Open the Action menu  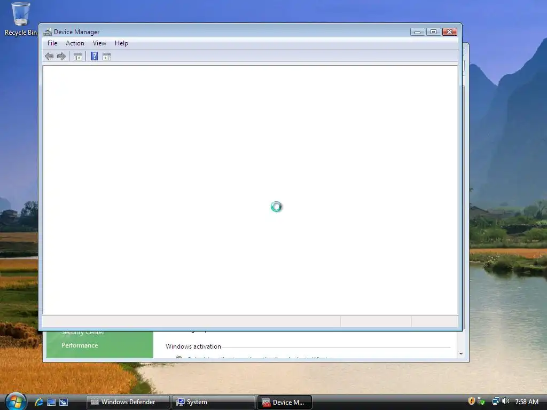75,43
